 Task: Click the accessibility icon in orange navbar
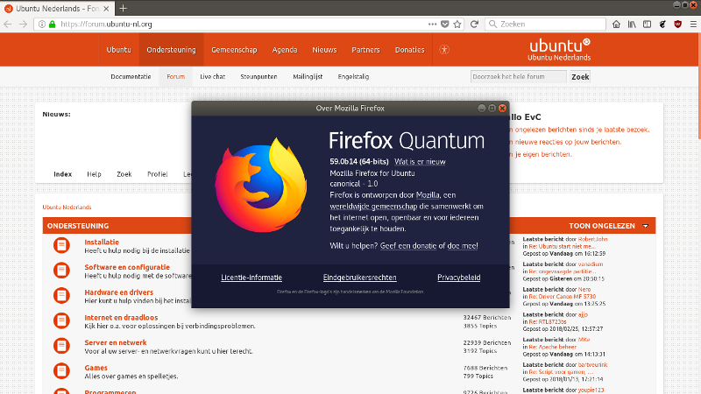(x=444, y=50)
